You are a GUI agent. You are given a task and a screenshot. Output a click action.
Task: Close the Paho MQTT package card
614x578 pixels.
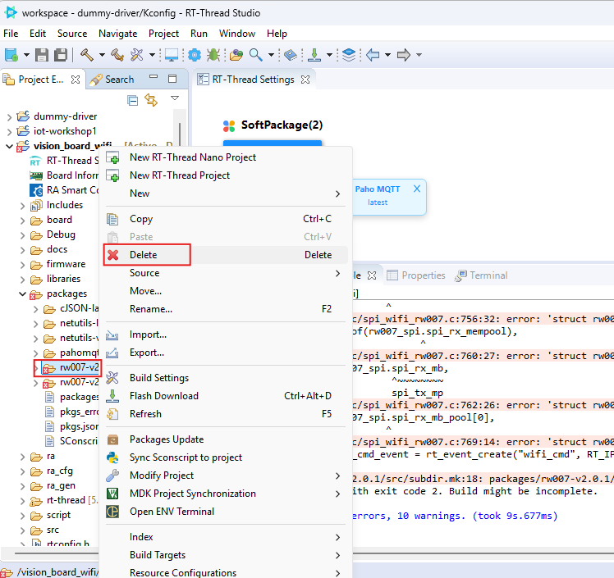click(417, 189)
